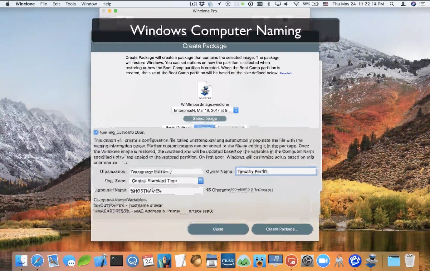Open the green leaf app in dock
Screen dimensions: 430x271
click(x=85, y=260)
